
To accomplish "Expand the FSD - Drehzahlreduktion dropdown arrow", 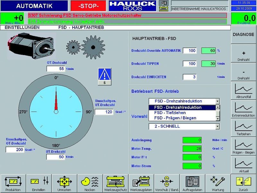I will (217, 101).
